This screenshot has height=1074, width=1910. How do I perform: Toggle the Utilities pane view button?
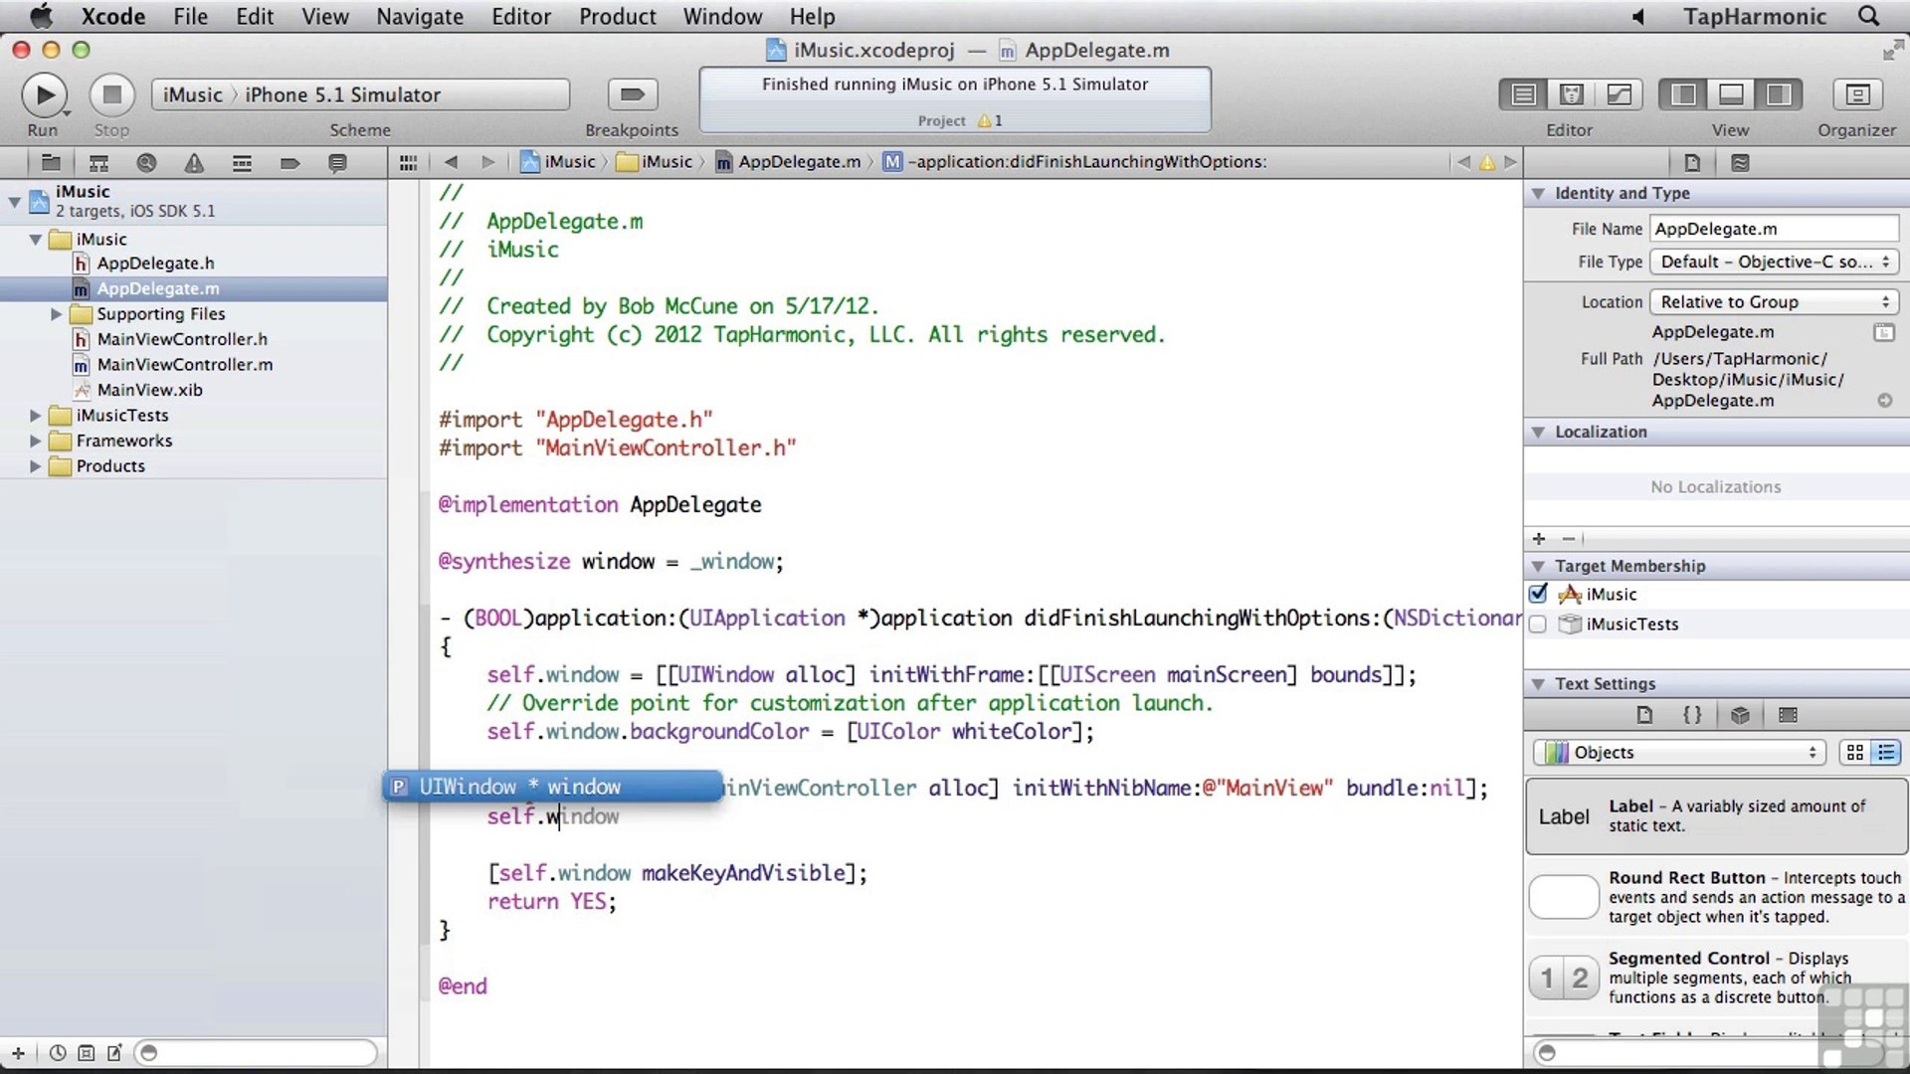[1779, 94]
